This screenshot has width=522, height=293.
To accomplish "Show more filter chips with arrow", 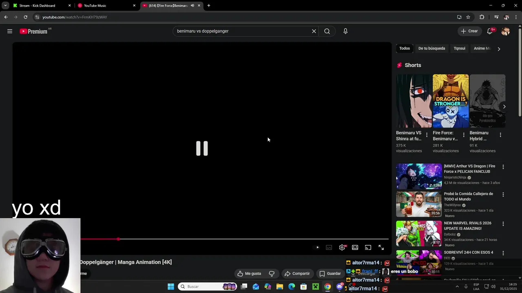I will pyautogui.click(x=499, y=49).
